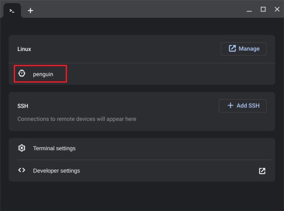Click external link icon beside Developer settings

(x=262, y=171)
